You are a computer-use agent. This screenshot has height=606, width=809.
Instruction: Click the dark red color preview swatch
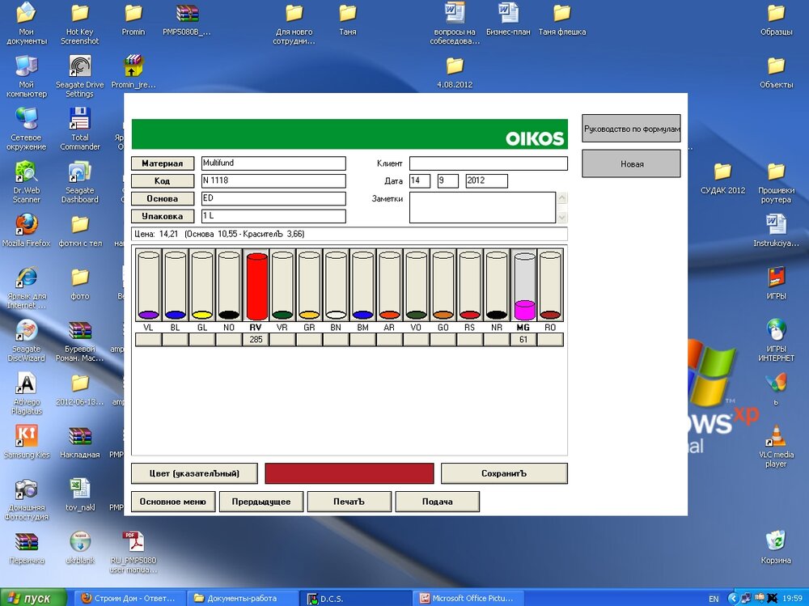[x=349, y=473]
